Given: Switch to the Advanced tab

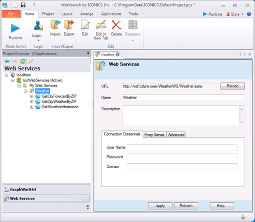Looking at the screenshot, I should tap(176, 135).
